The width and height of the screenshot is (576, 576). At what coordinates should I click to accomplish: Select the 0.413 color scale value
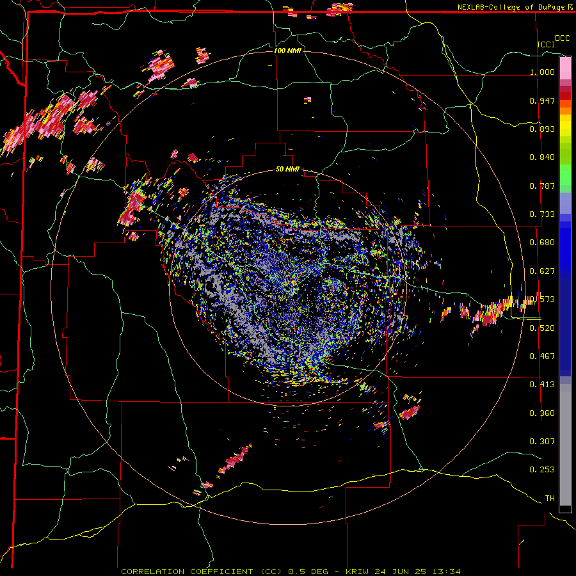tap(542, 385)
